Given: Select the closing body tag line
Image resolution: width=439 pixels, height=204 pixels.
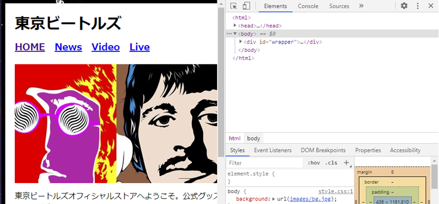Looking at the screenshot, I should 249,51.
